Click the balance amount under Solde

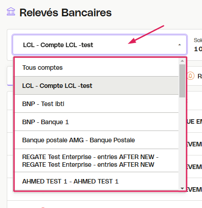(x=198, y=49)
